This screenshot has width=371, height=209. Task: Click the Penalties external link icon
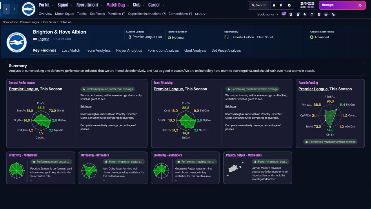[x=124, y=14]
